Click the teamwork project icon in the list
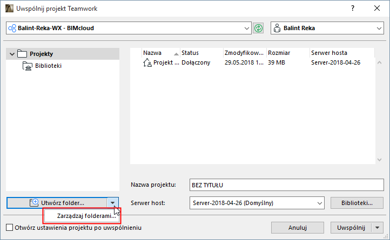Screen dimensions: 390x240 pos(147,62)
